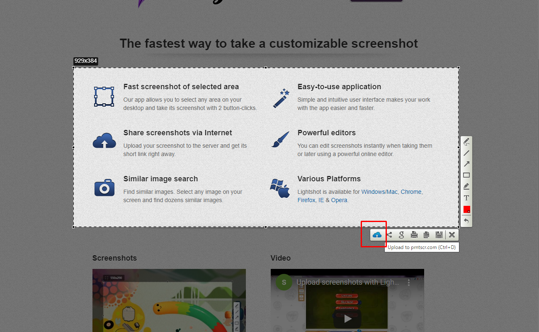
Task: Copy the screenshot to clipboard
Action: 426,235
